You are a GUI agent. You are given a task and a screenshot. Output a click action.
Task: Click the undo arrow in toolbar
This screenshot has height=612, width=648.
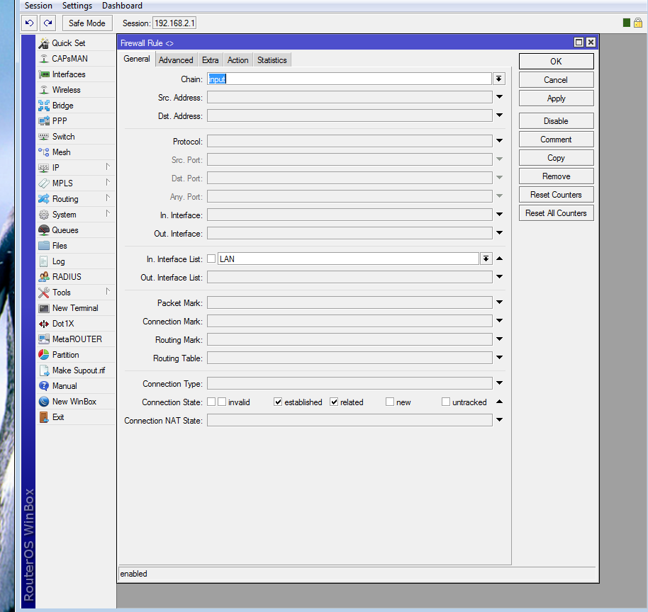tap(29, 23)
